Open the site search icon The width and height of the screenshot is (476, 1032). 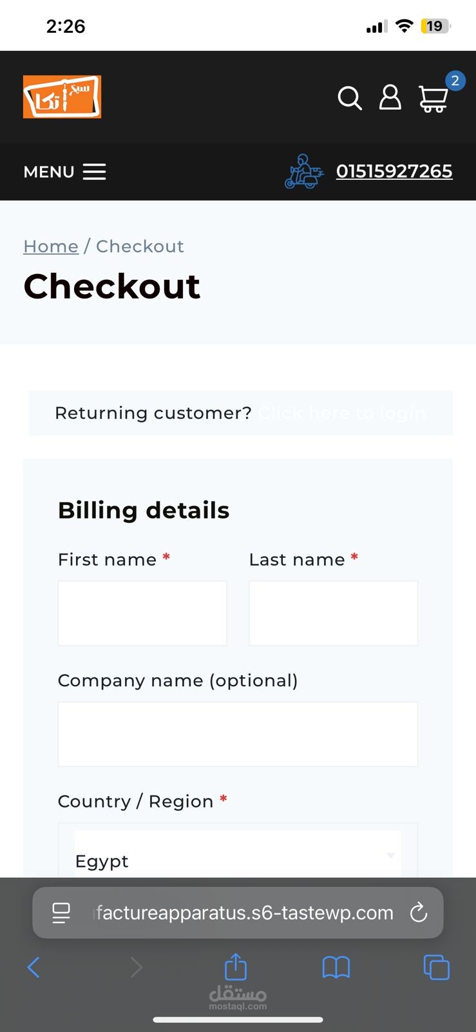click(350, 98)
